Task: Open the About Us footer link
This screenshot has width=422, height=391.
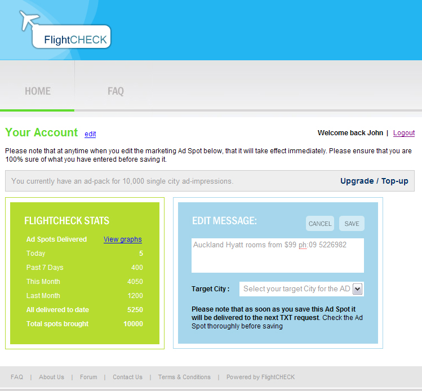Action: [x=51, y=377]
